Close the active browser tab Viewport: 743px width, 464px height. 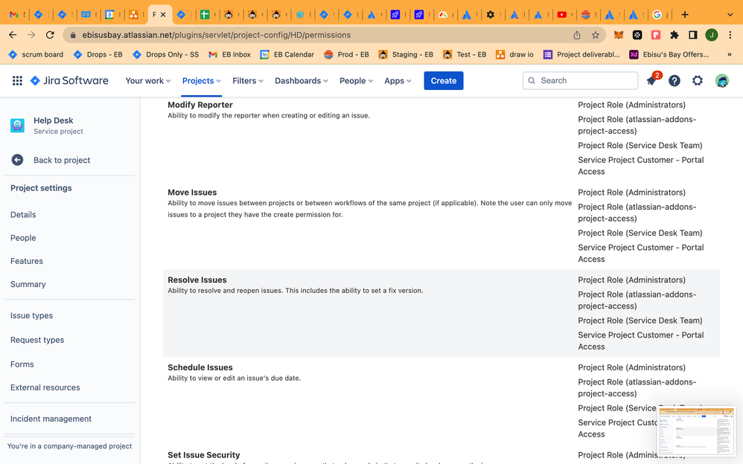163,15
